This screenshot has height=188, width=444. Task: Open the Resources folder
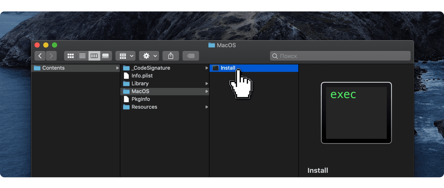coord(144,107)
